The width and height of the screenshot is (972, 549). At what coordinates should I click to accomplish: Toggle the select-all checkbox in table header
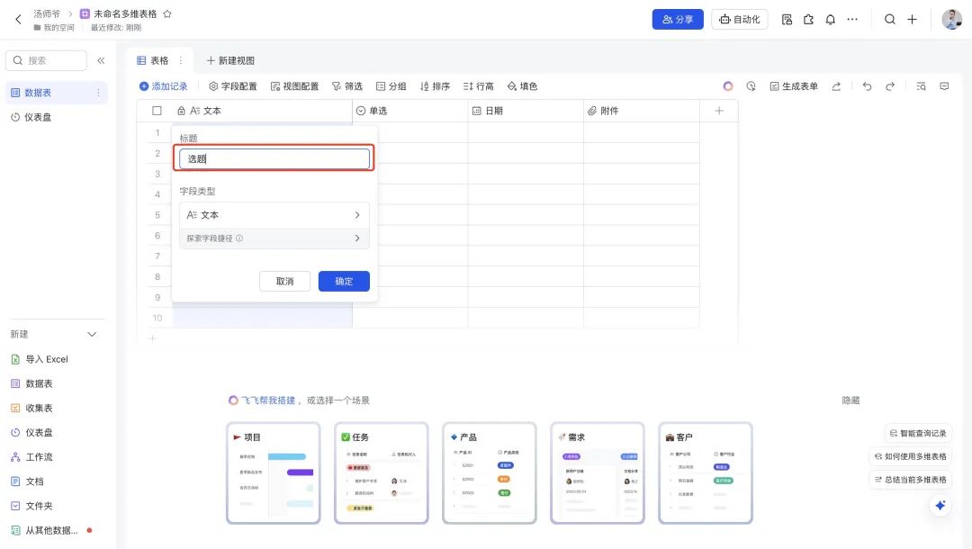coord(157,111)
